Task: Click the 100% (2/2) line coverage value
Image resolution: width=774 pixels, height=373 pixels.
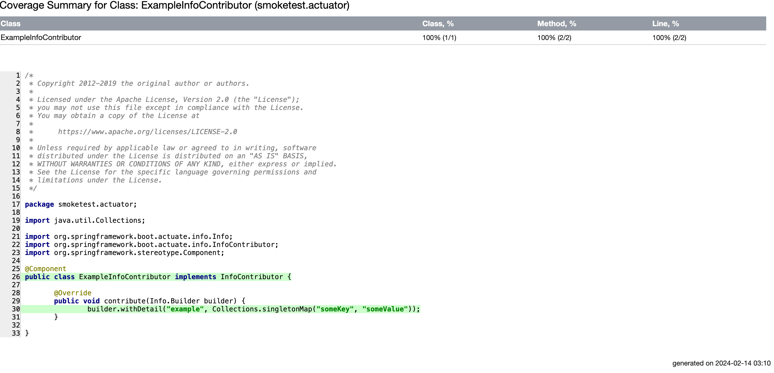Action: point(669,37)
